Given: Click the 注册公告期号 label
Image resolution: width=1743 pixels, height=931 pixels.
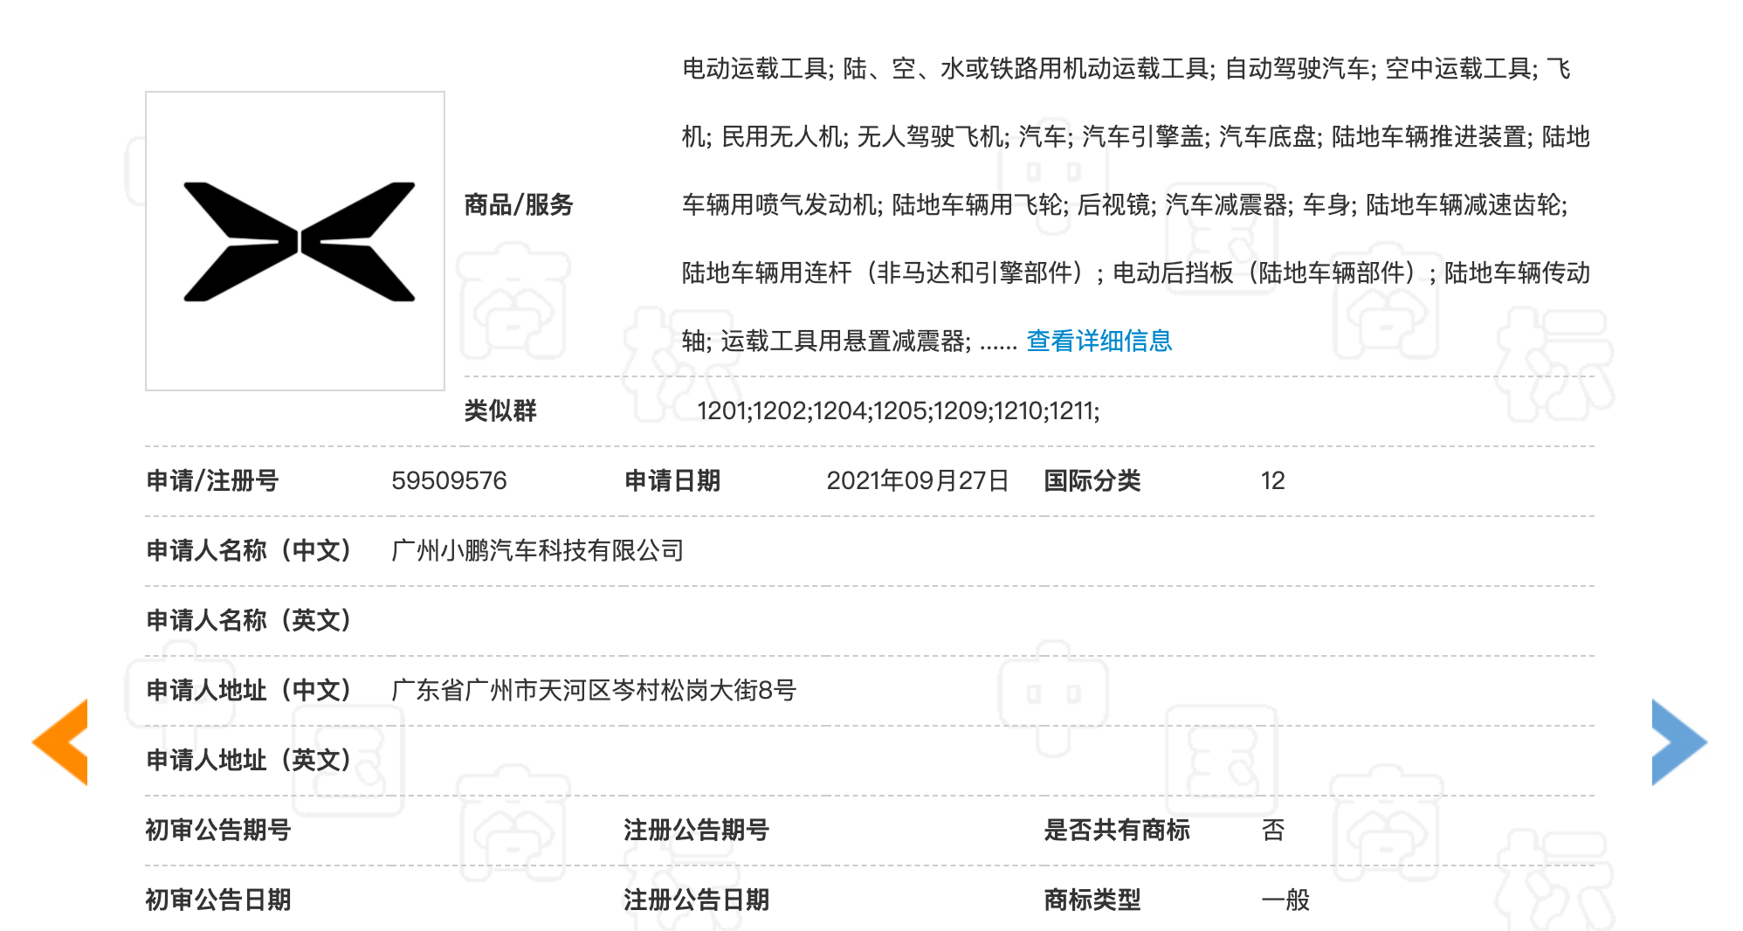Looking at the screenshot, I should point(697,830).
